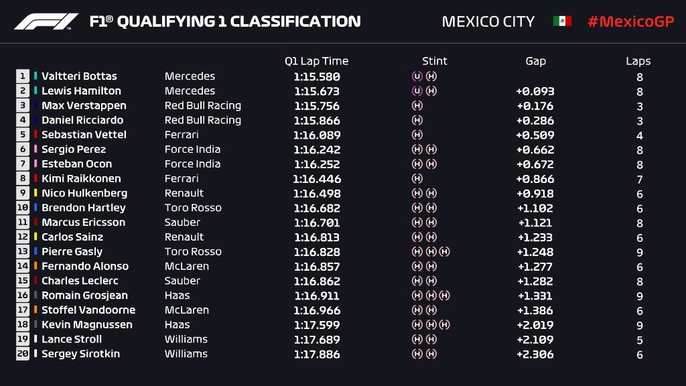Click the Laps column header
Viewport: 686px width, 386px height.
[x=638, y=61]
